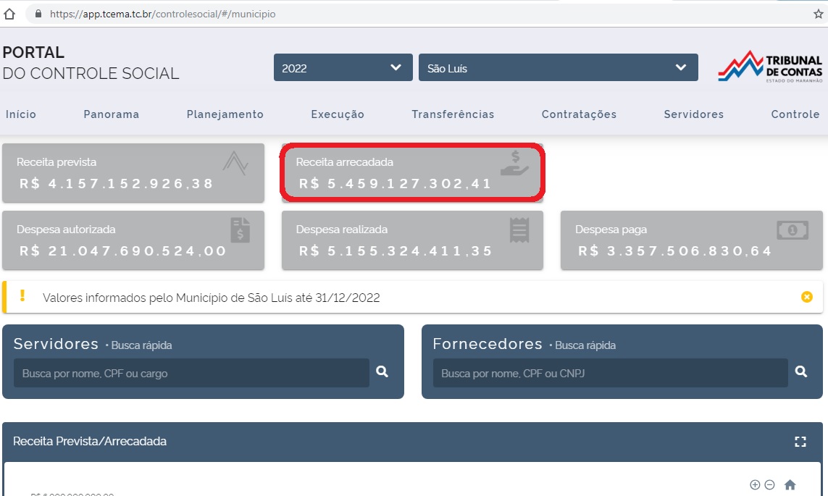Zoom out of the chart with the minus icon
This screenshot has height=496, width=828.
coord(769,484)
